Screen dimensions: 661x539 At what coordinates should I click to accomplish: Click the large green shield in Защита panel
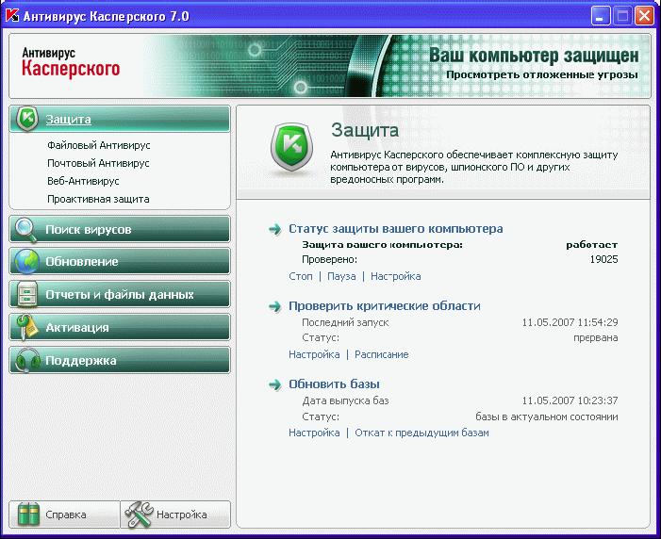pos(291,147)
